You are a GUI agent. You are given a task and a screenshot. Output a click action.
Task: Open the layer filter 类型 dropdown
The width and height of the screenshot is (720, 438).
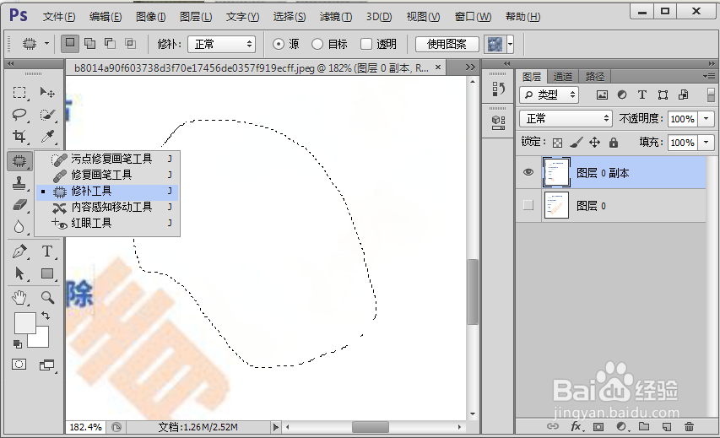(x=549, y=95)
